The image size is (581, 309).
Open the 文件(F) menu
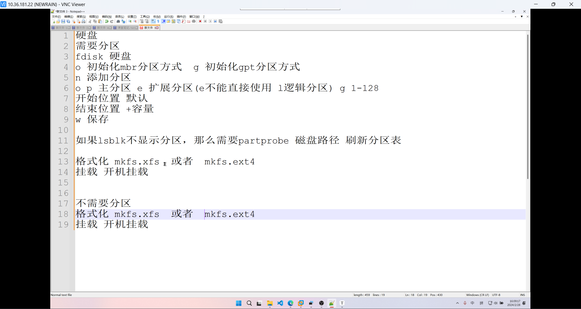pos(56,17)
